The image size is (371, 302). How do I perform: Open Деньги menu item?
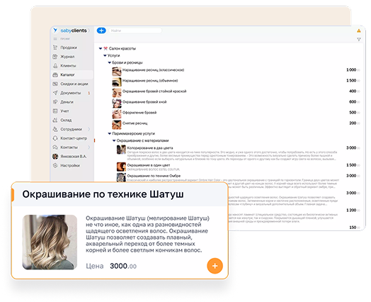67,102
